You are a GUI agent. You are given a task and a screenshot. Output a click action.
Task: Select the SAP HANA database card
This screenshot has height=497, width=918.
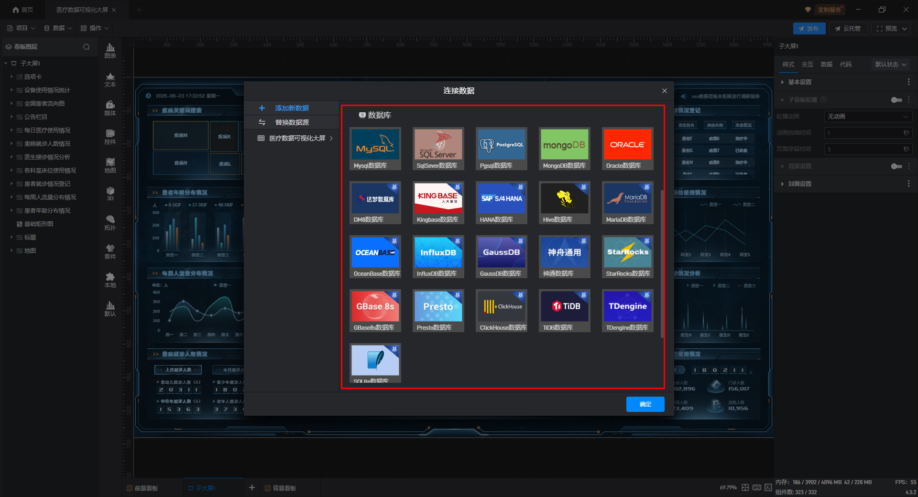tap(502, 203)
